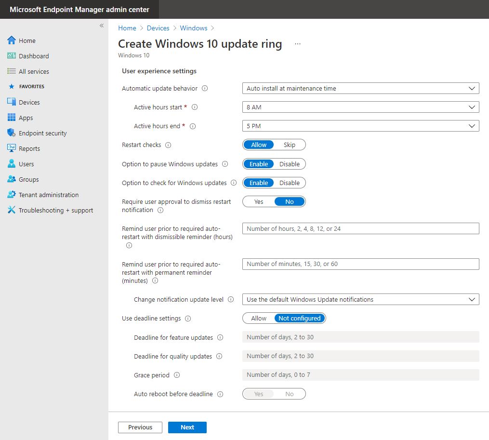Open Change notification update level dropdown
The width and height of the screenshot is (489, 440).
coord(360,299)
